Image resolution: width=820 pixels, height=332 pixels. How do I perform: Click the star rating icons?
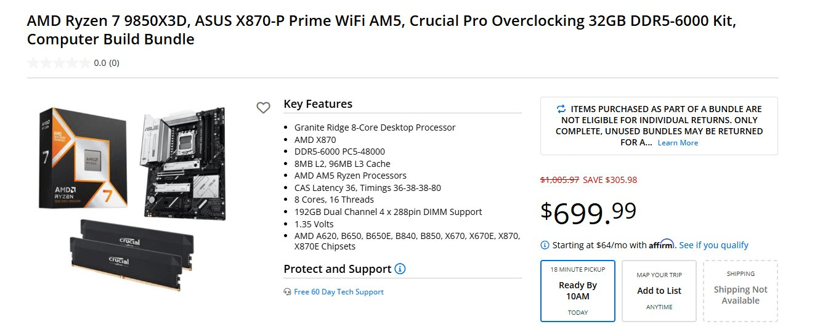[x=59, y=63]
